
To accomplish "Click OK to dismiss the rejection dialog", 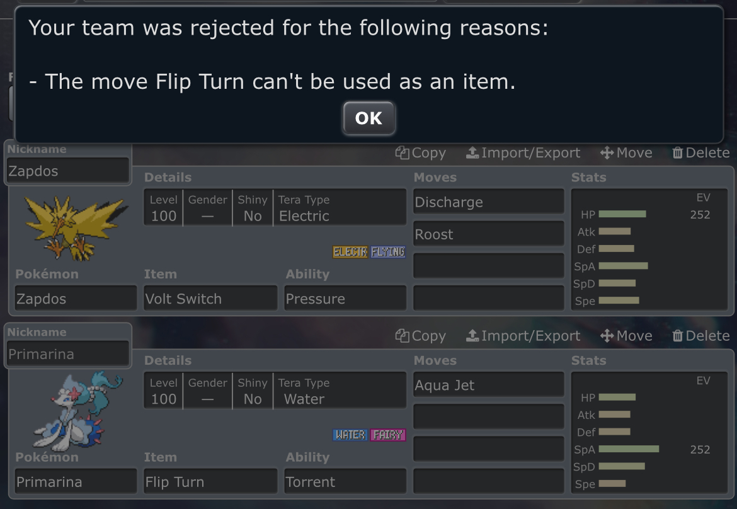I will (368, 118).
